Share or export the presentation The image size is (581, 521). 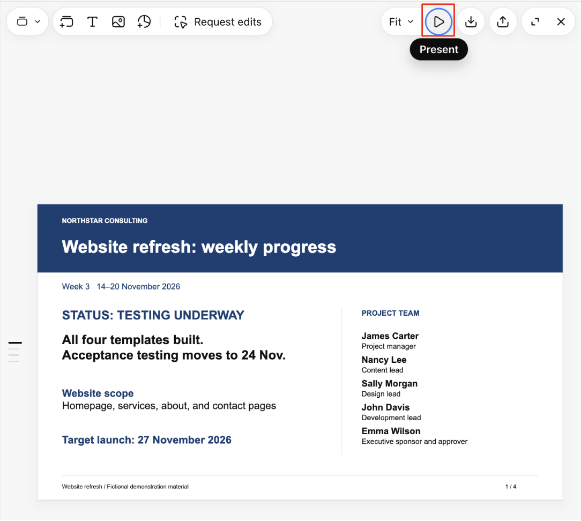[503, 22]
